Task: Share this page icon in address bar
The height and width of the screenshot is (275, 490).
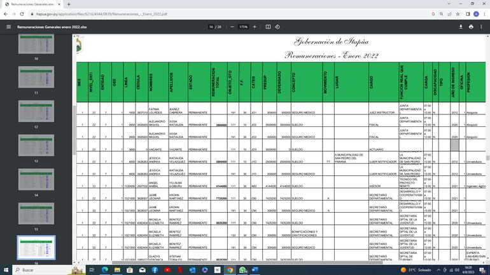Action: [449, 14]
